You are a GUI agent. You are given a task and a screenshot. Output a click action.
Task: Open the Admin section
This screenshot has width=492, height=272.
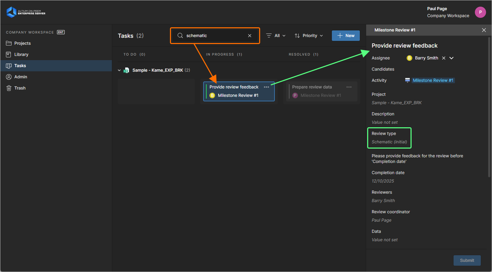coord(21,77)
